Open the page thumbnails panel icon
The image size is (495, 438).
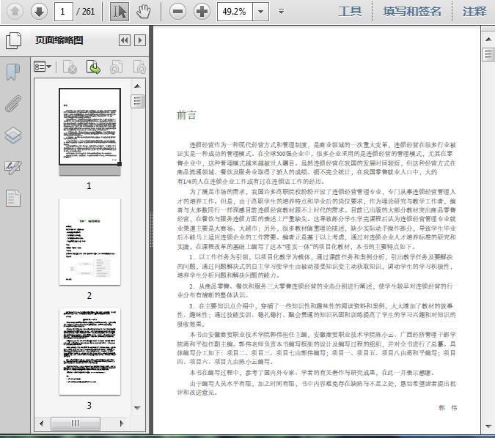click(14, 40)
